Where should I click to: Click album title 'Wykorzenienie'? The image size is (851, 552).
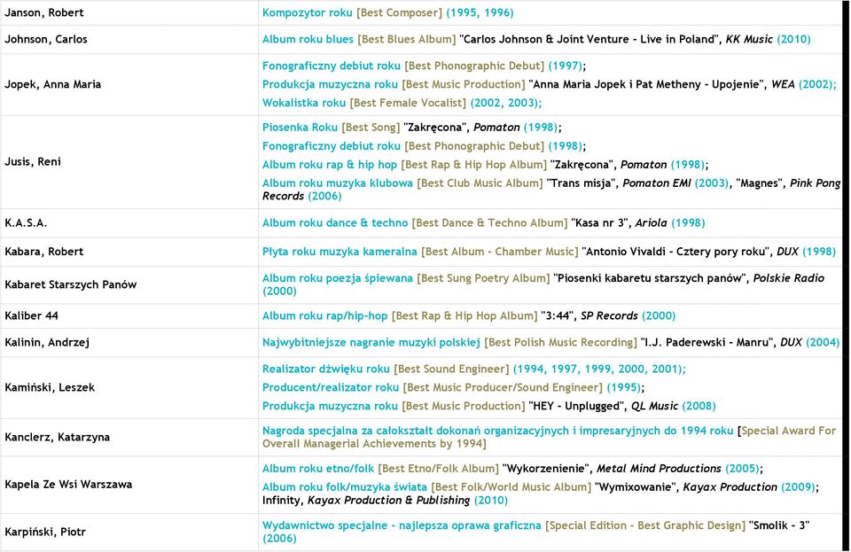[548, 468]
